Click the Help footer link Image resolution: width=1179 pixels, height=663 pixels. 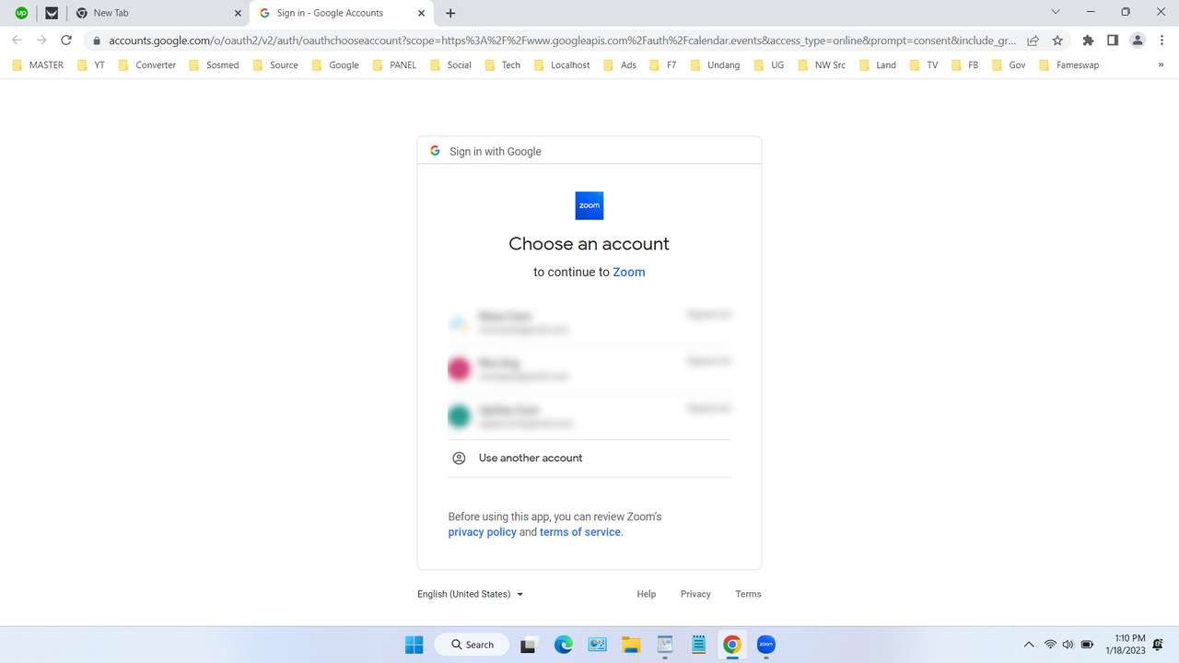coord(647,594)
